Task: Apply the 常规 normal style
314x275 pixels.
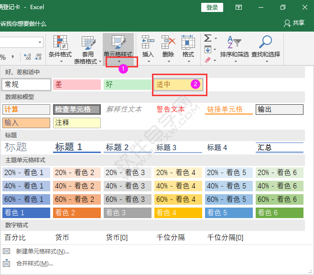Action: click(x=26, y=85)
